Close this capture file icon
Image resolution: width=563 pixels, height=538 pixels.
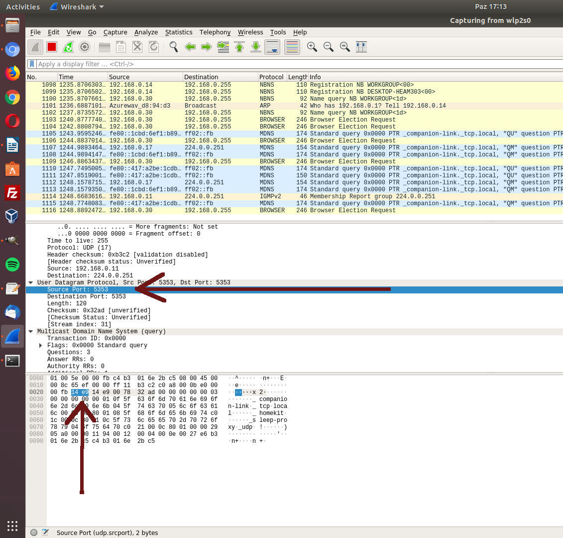point(137,47)
